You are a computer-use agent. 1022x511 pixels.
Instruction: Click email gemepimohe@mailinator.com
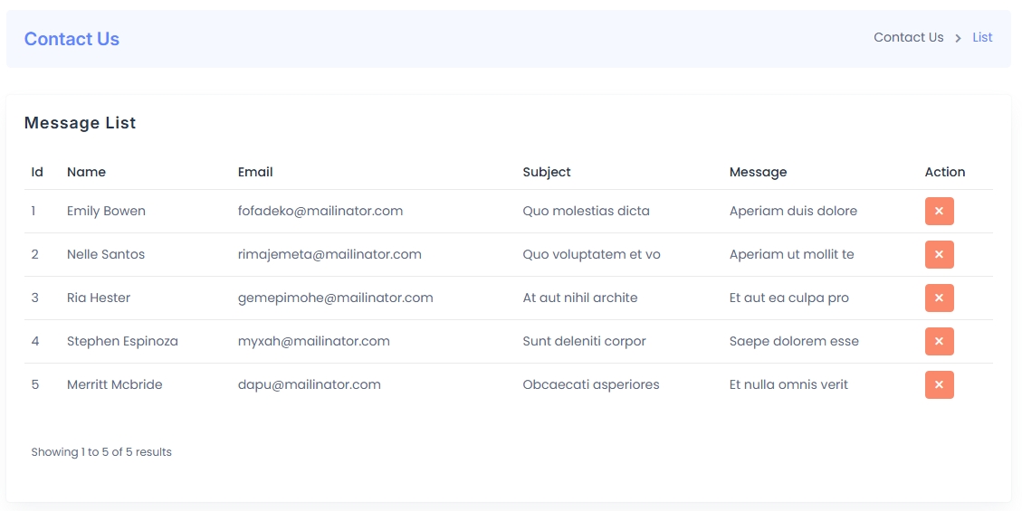335,298
